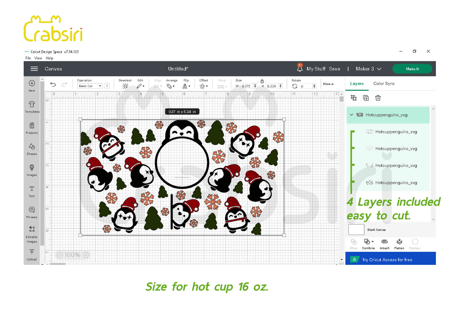Open the Operation Basic Cut dropdown
This screenshot has width=456, height=315.
pos(90,86)
